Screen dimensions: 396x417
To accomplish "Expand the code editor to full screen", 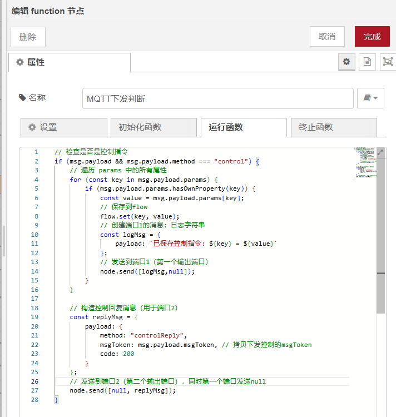I will click(380, 152).
